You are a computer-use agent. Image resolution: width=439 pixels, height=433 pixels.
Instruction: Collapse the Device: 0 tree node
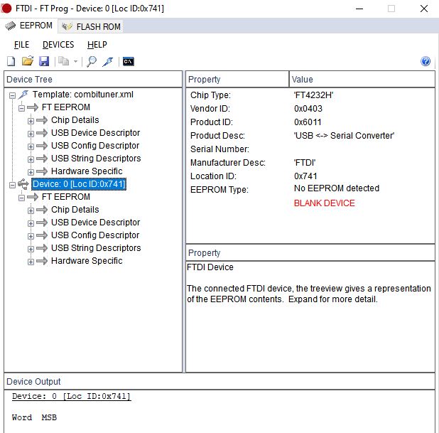coord(12,185)
